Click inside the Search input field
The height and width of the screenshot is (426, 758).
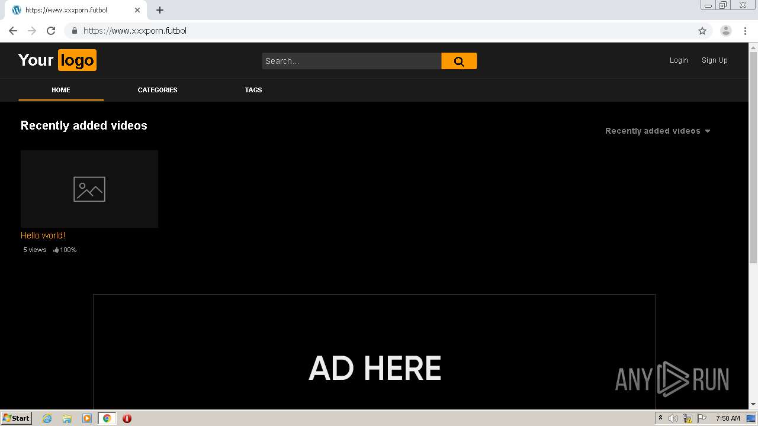point(352,61)
